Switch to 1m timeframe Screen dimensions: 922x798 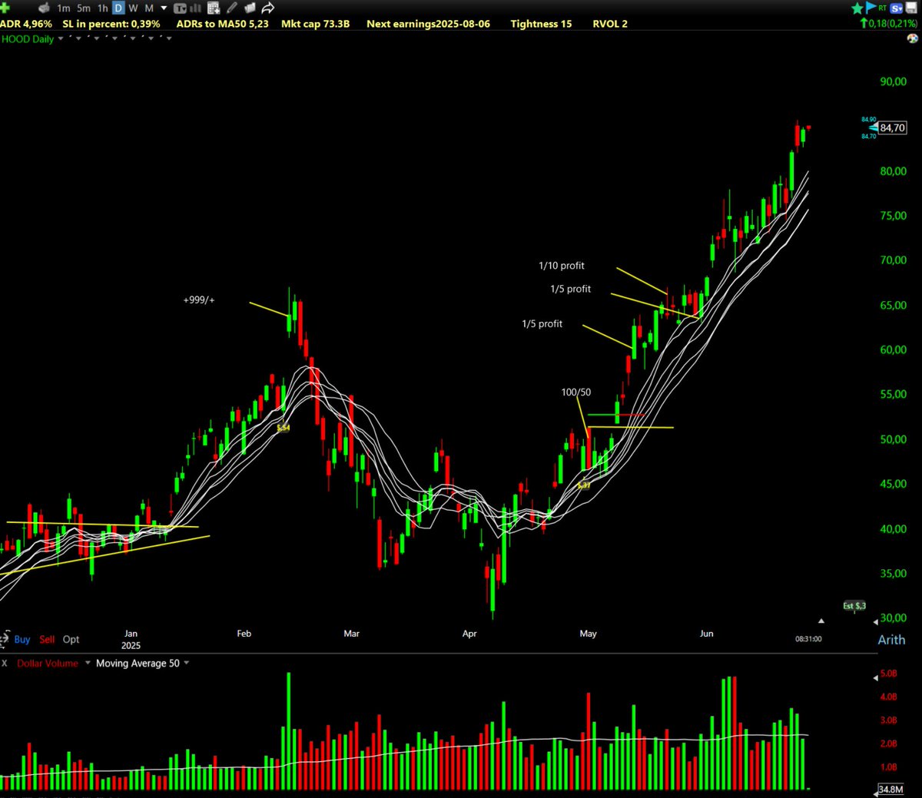click(x=64, y=8)
